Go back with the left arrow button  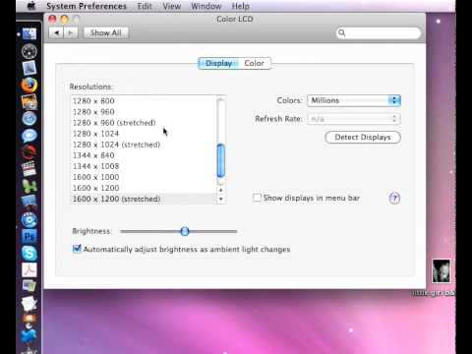point(56,32)
